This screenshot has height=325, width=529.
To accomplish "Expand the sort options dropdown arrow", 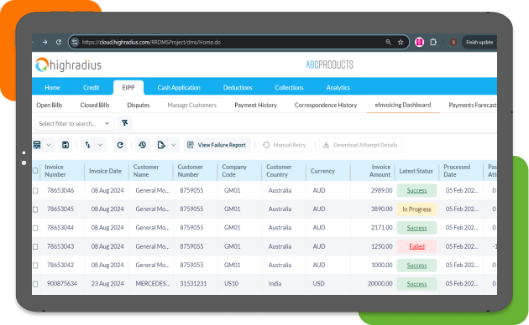I will tap(100, 145).
